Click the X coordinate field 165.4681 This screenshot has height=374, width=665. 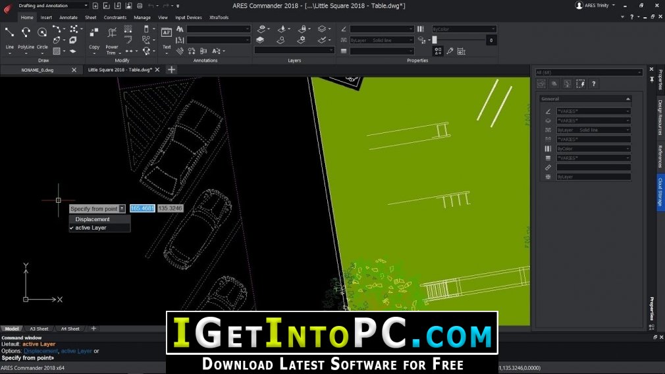click(142, 208)
